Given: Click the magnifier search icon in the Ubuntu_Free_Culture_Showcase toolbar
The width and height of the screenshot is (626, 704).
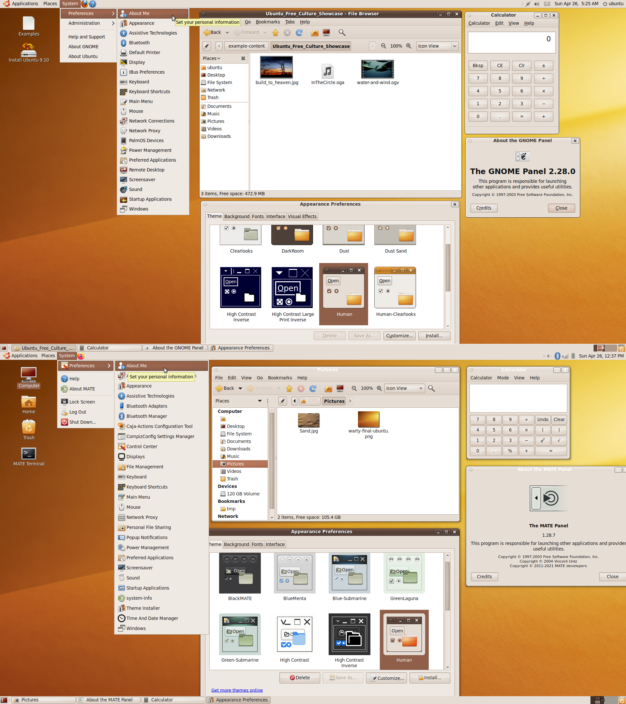Looking at the screenshot, I should [342, 32].
